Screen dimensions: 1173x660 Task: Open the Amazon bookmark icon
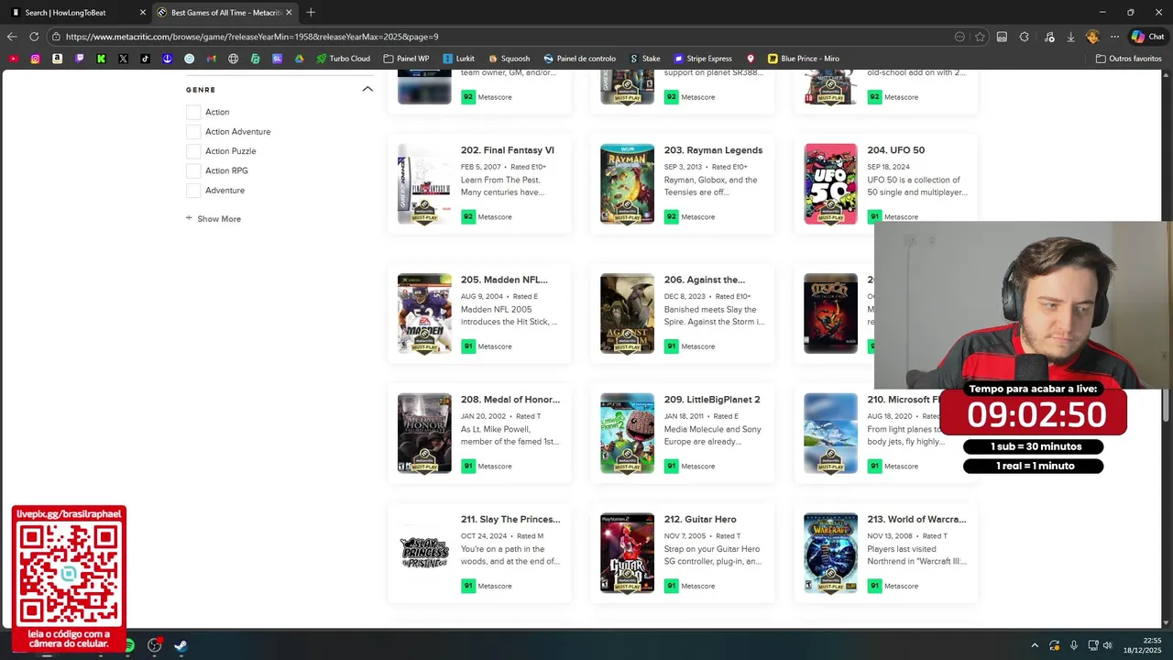[x=57, y=59]
